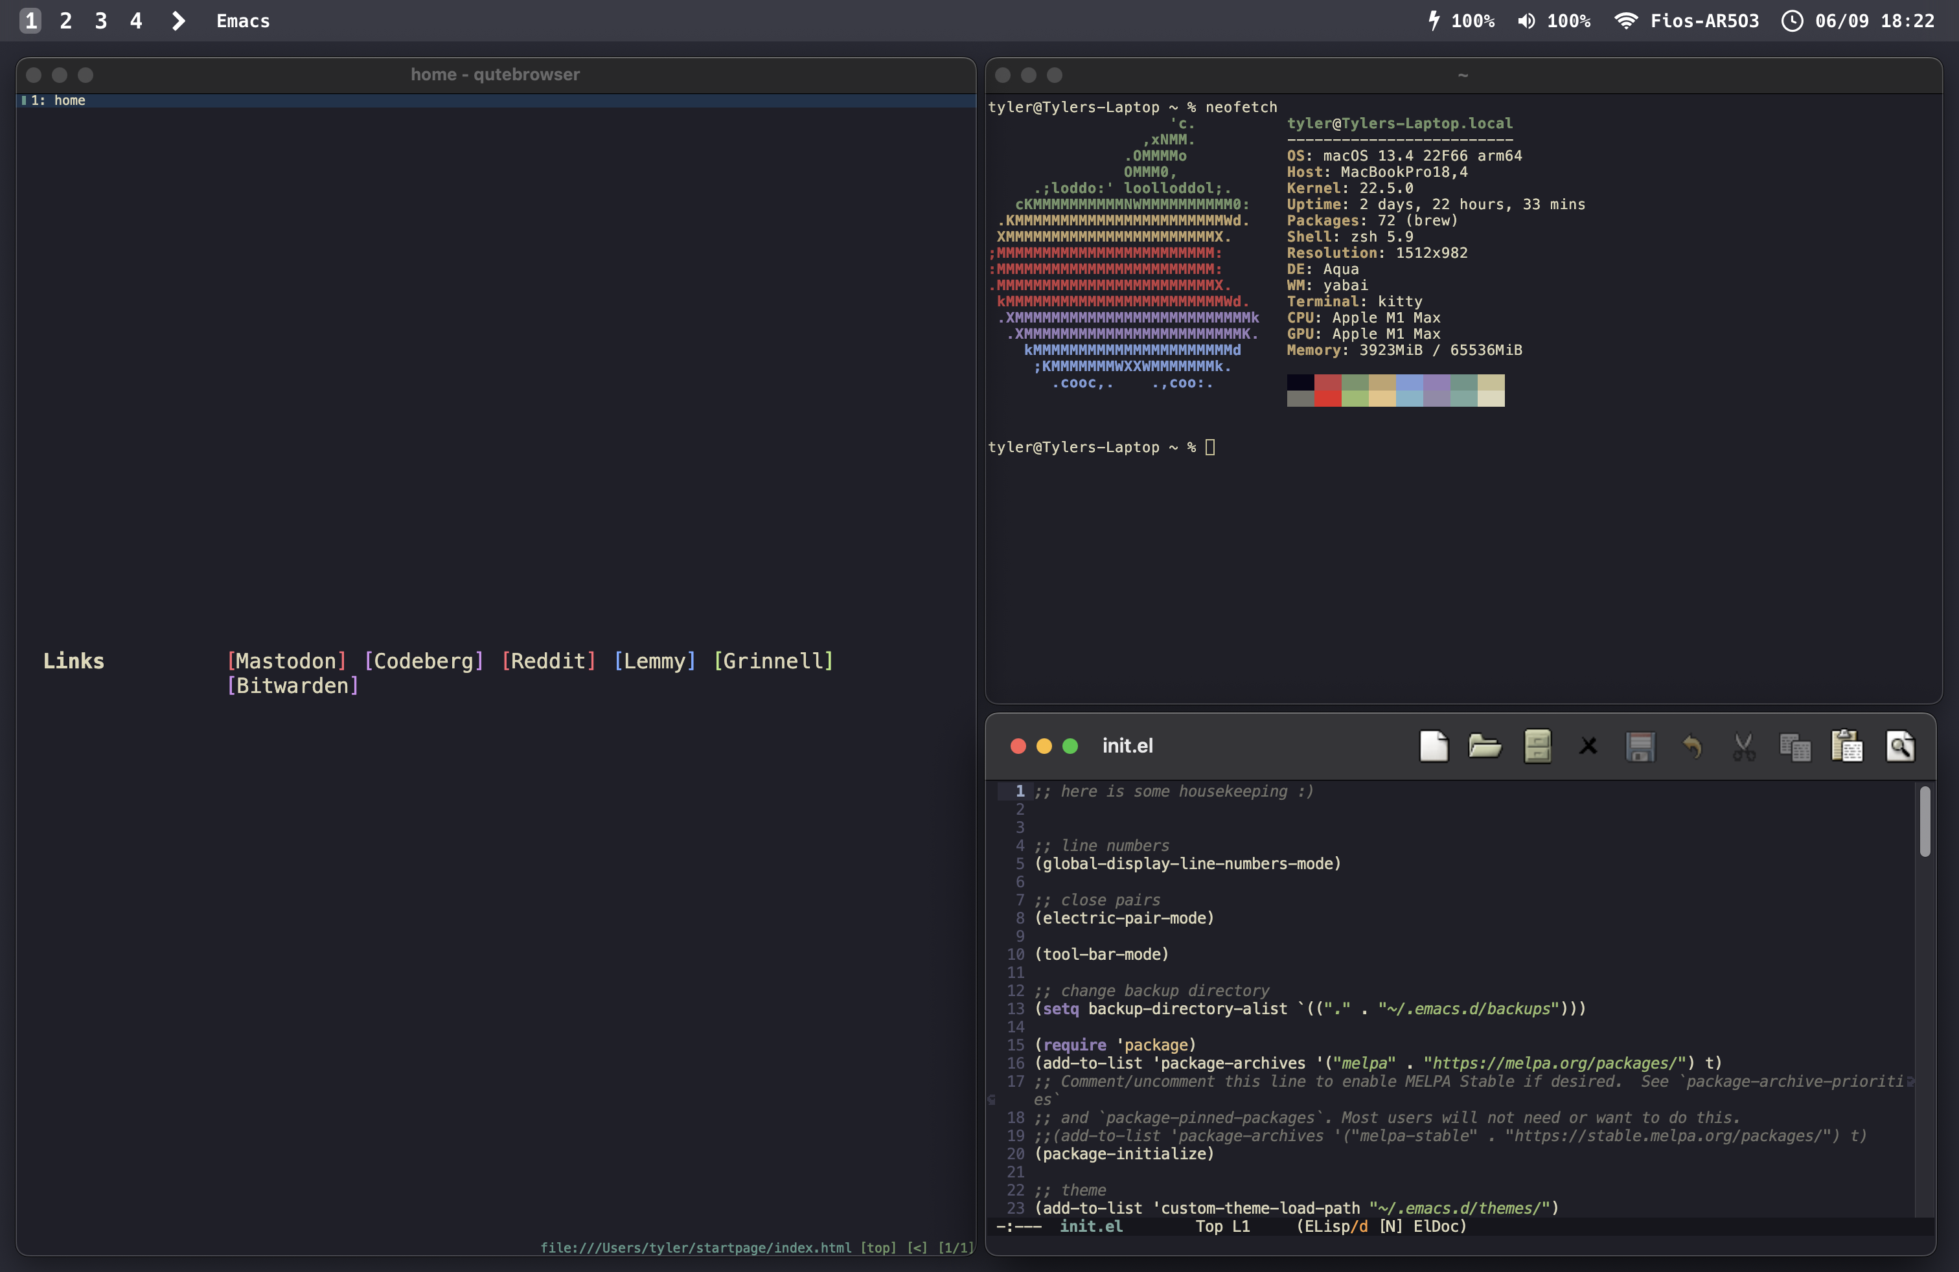Click the 'Host: MacBookPro18,4' line
The height and width of the screenshot is (1272, 1959).
[x=1377, y=172]
